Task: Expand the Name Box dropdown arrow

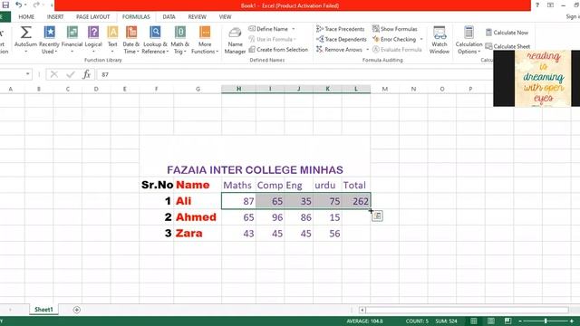Action: coord(27,74)
